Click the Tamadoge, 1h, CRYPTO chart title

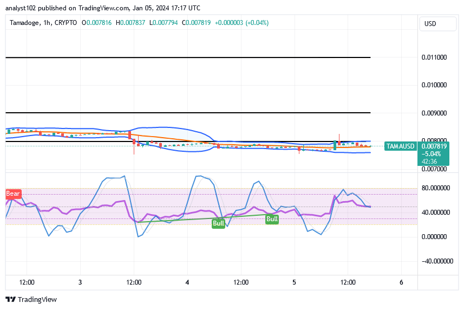click(45, 23)
